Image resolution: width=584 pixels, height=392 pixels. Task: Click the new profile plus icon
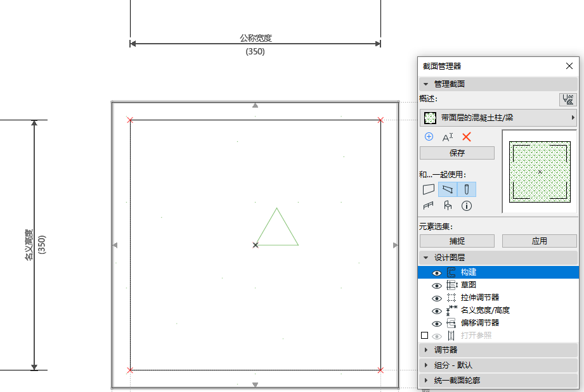tap(429, 137)
